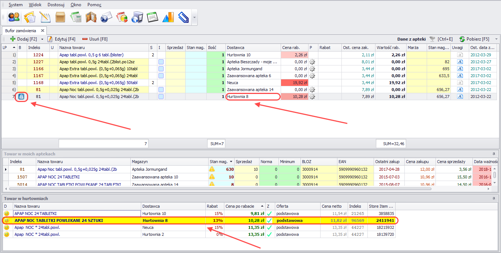
Task: Open the notes icon for index 1227
Action: point(460,62)
